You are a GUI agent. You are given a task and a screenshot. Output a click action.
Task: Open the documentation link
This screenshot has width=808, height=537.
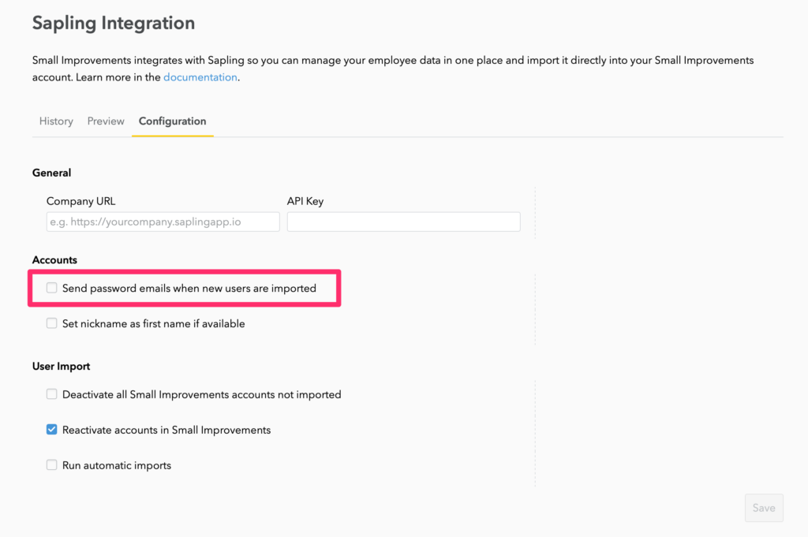coord(200,77)
